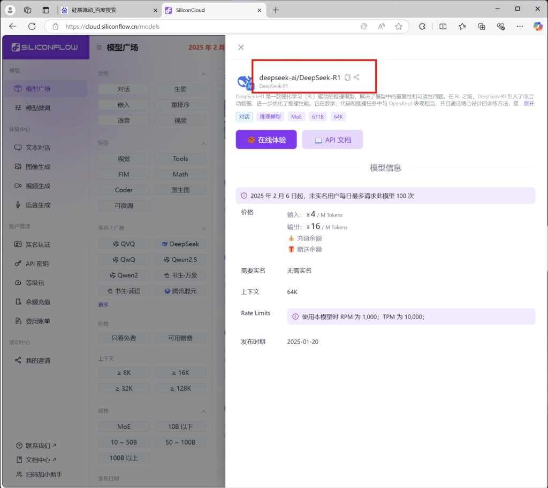Viewport: 548px width, 488px height.
Task: Toggle the Tools tag filter
Action: click(x=180, y=159)
